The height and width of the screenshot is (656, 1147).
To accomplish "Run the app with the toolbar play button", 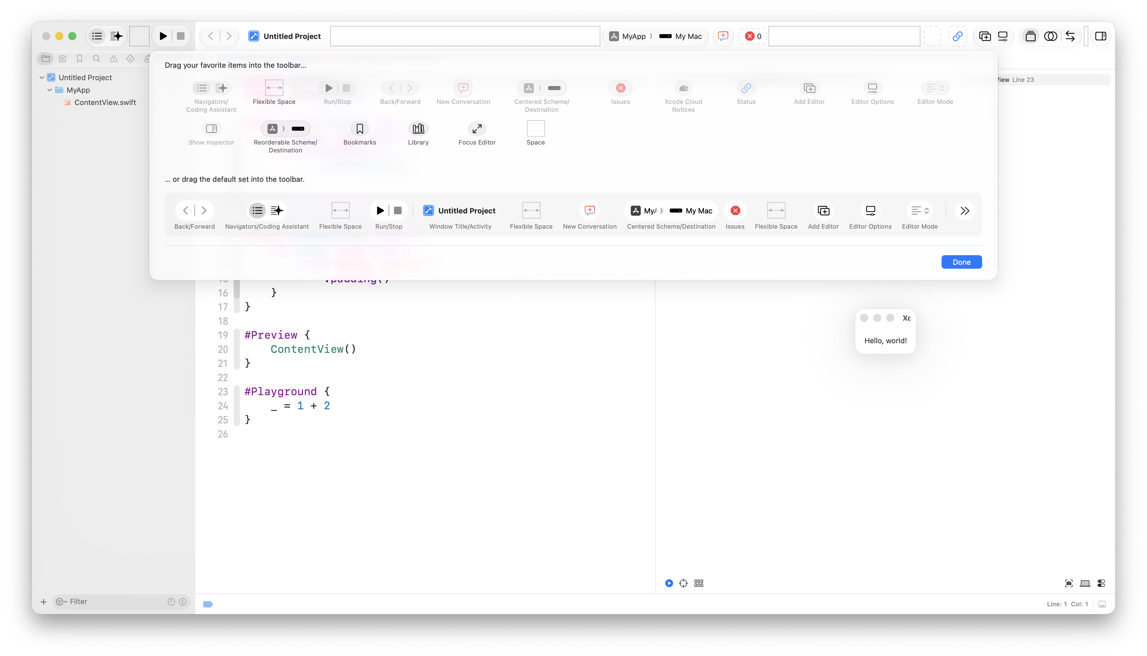I will [163, 36].
